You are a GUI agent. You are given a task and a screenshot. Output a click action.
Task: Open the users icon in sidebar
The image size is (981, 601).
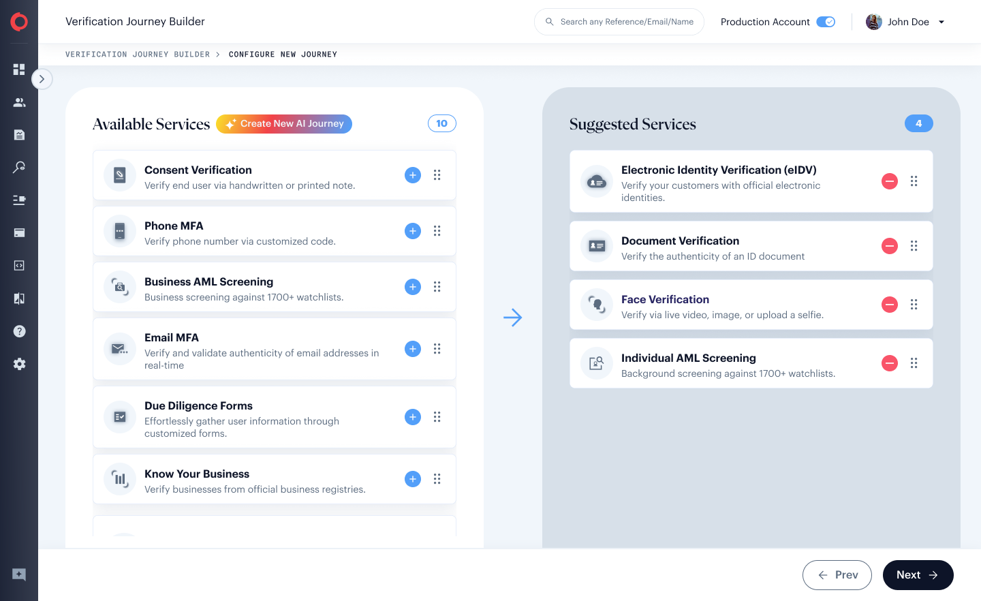coord(19,102)
